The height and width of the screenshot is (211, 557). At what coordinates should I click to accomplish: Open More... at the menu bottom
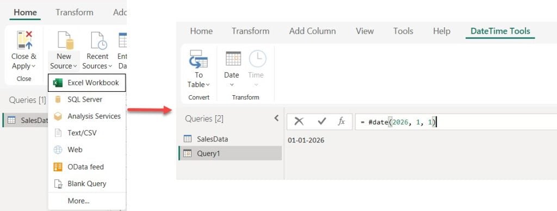pyautogui.click(x=78, y=201)
